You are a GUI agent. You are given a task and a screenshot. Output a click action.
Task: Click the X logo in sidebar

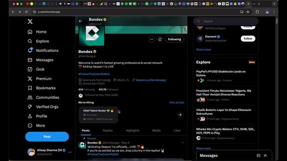30,21
